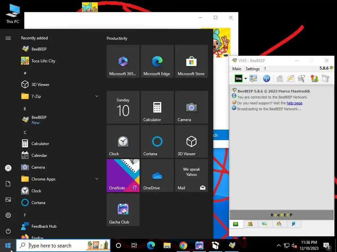Open File Explorer from the taskbar
The width and height of the screenshot is (337, 252).
[x=167, y=245]
